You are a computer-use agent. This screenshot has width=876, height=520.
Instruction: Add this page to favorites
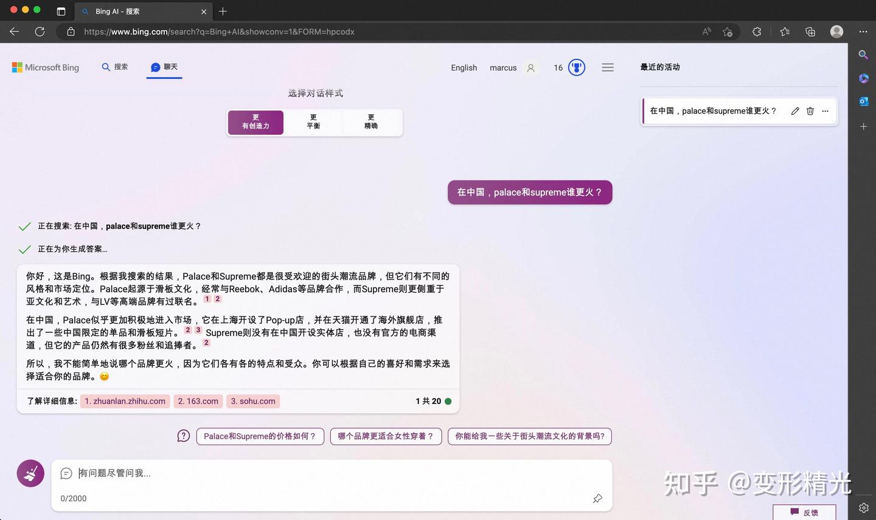tap(728, 32)
